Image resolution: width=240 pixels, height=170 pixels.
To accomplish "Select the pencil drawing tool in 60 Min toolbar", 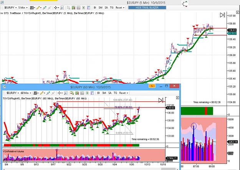I will 41,93.
